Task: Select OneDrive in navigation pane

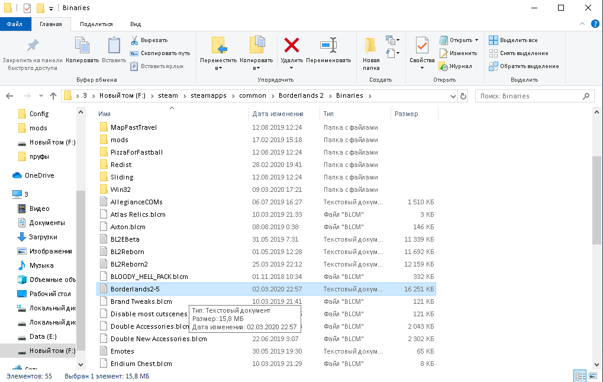Action: (x=34, y=175)
